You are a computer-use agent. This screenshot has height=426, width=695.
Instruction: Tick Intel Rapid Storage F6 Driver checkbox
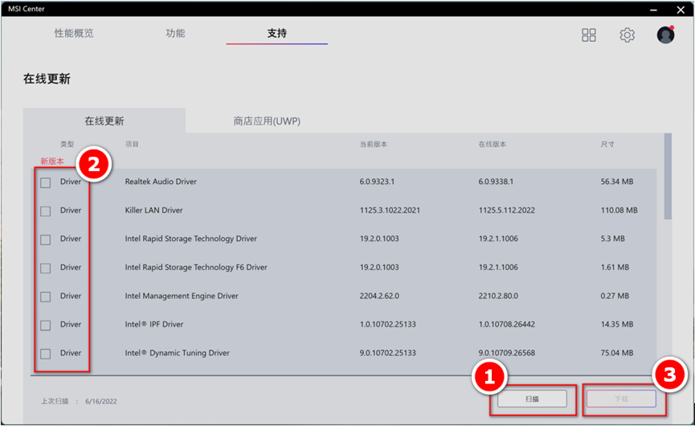click(46, 268)
